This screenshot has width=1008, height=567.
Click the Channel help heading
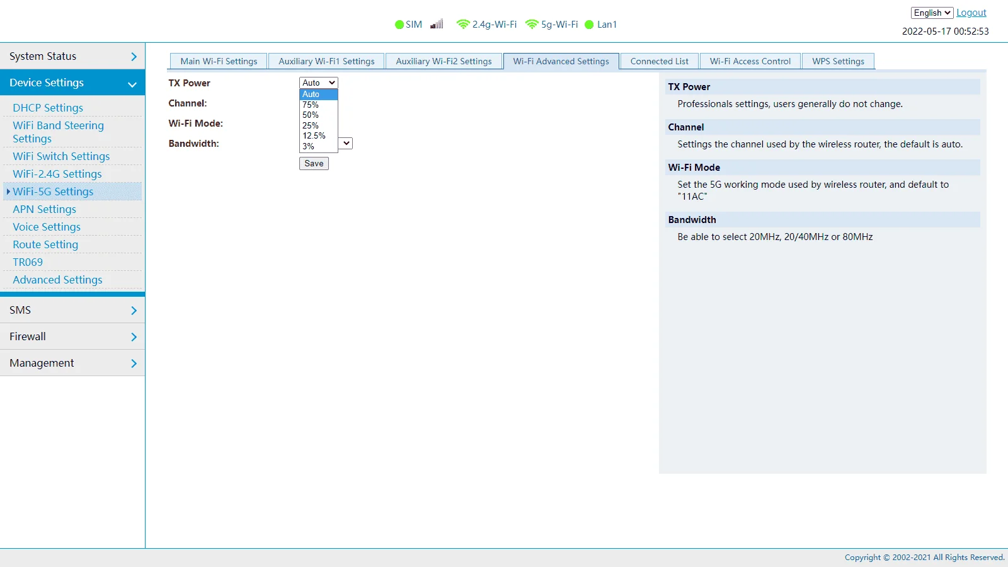pos(686,127)
